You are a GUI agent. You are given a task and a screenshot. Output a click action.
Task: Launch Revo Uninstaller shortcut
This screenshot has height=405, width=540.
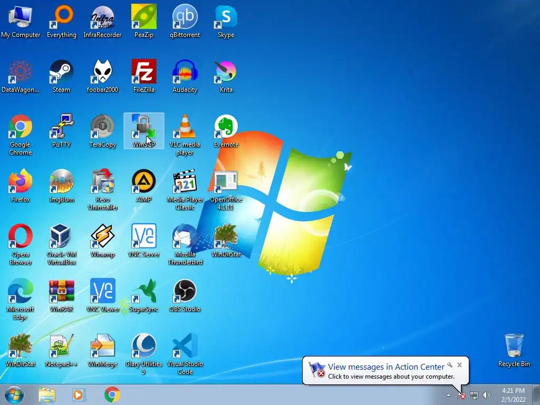pos(102,190)
